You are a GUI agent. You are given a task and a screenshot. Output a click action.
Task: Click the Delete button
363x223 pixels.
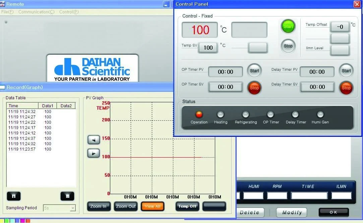(x=250, y=212)
